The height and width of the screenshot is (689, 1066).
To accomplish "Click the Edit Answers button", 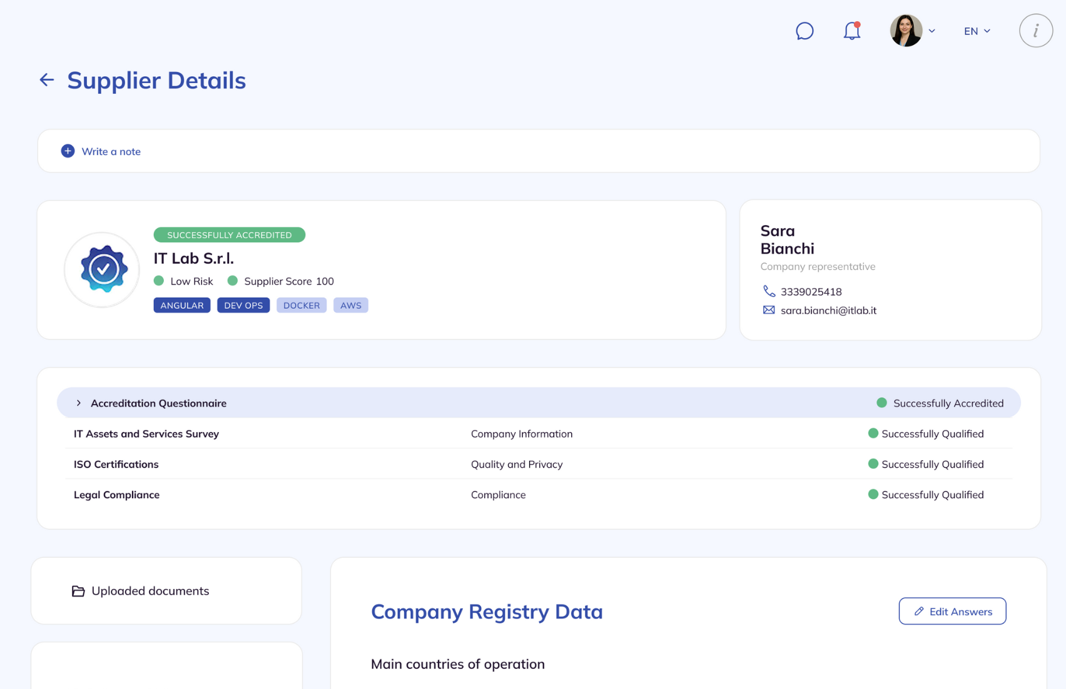I will (952, 611).
